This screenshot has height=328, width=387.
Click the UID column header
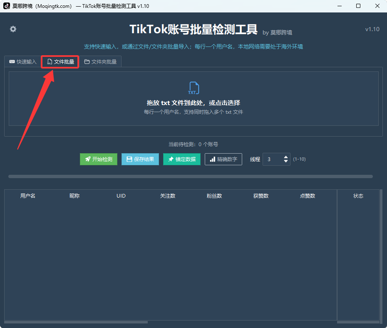[x=121, y=196]
